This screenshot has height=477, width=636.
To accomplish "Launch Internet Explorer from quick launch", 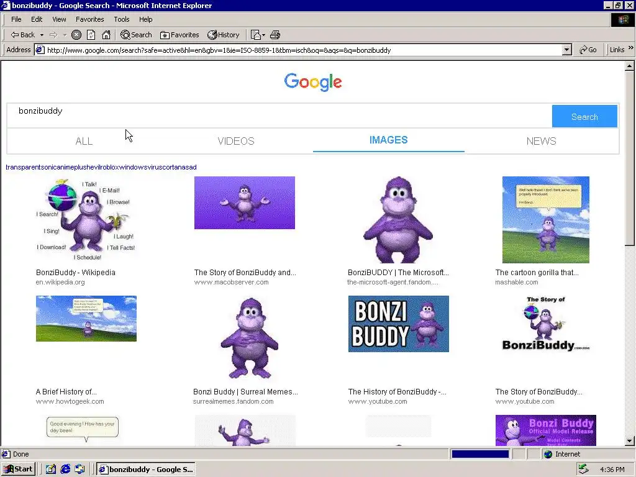I will coord(65,470).
